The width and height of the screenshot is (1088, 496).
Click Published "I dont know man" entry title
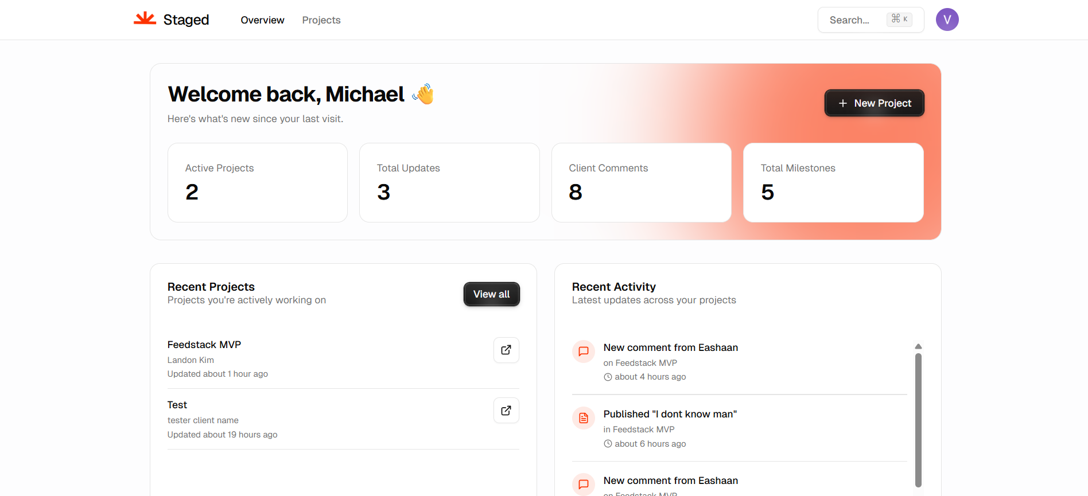pos(670,414)
